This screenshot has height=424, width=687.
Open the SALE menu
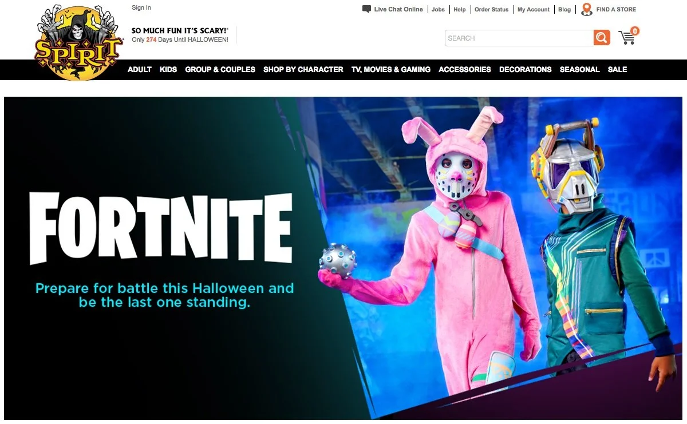coord(617,69)
